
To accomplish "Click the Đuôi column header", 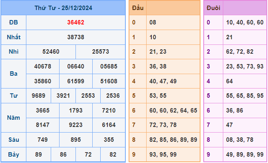I will (213, 8).
